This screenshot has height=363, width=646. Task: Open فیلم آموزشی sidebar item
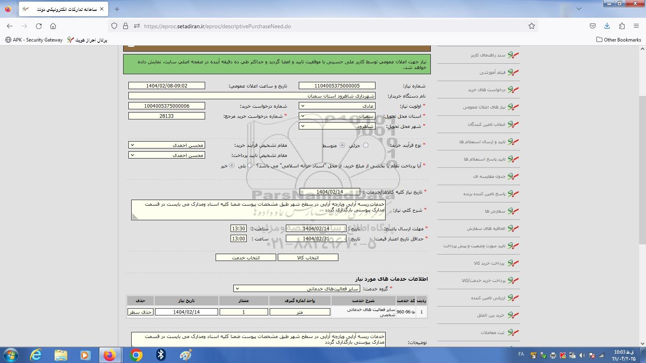click(x=492, y=73)
